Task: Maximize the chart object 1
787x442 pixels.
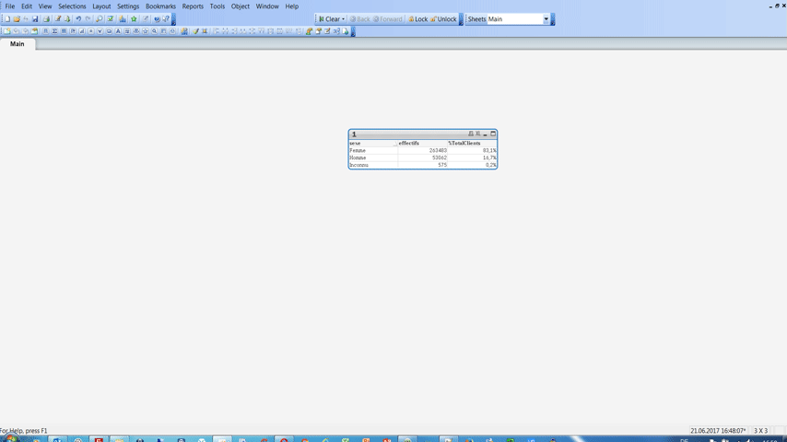Action: click(x=493, y=134)
